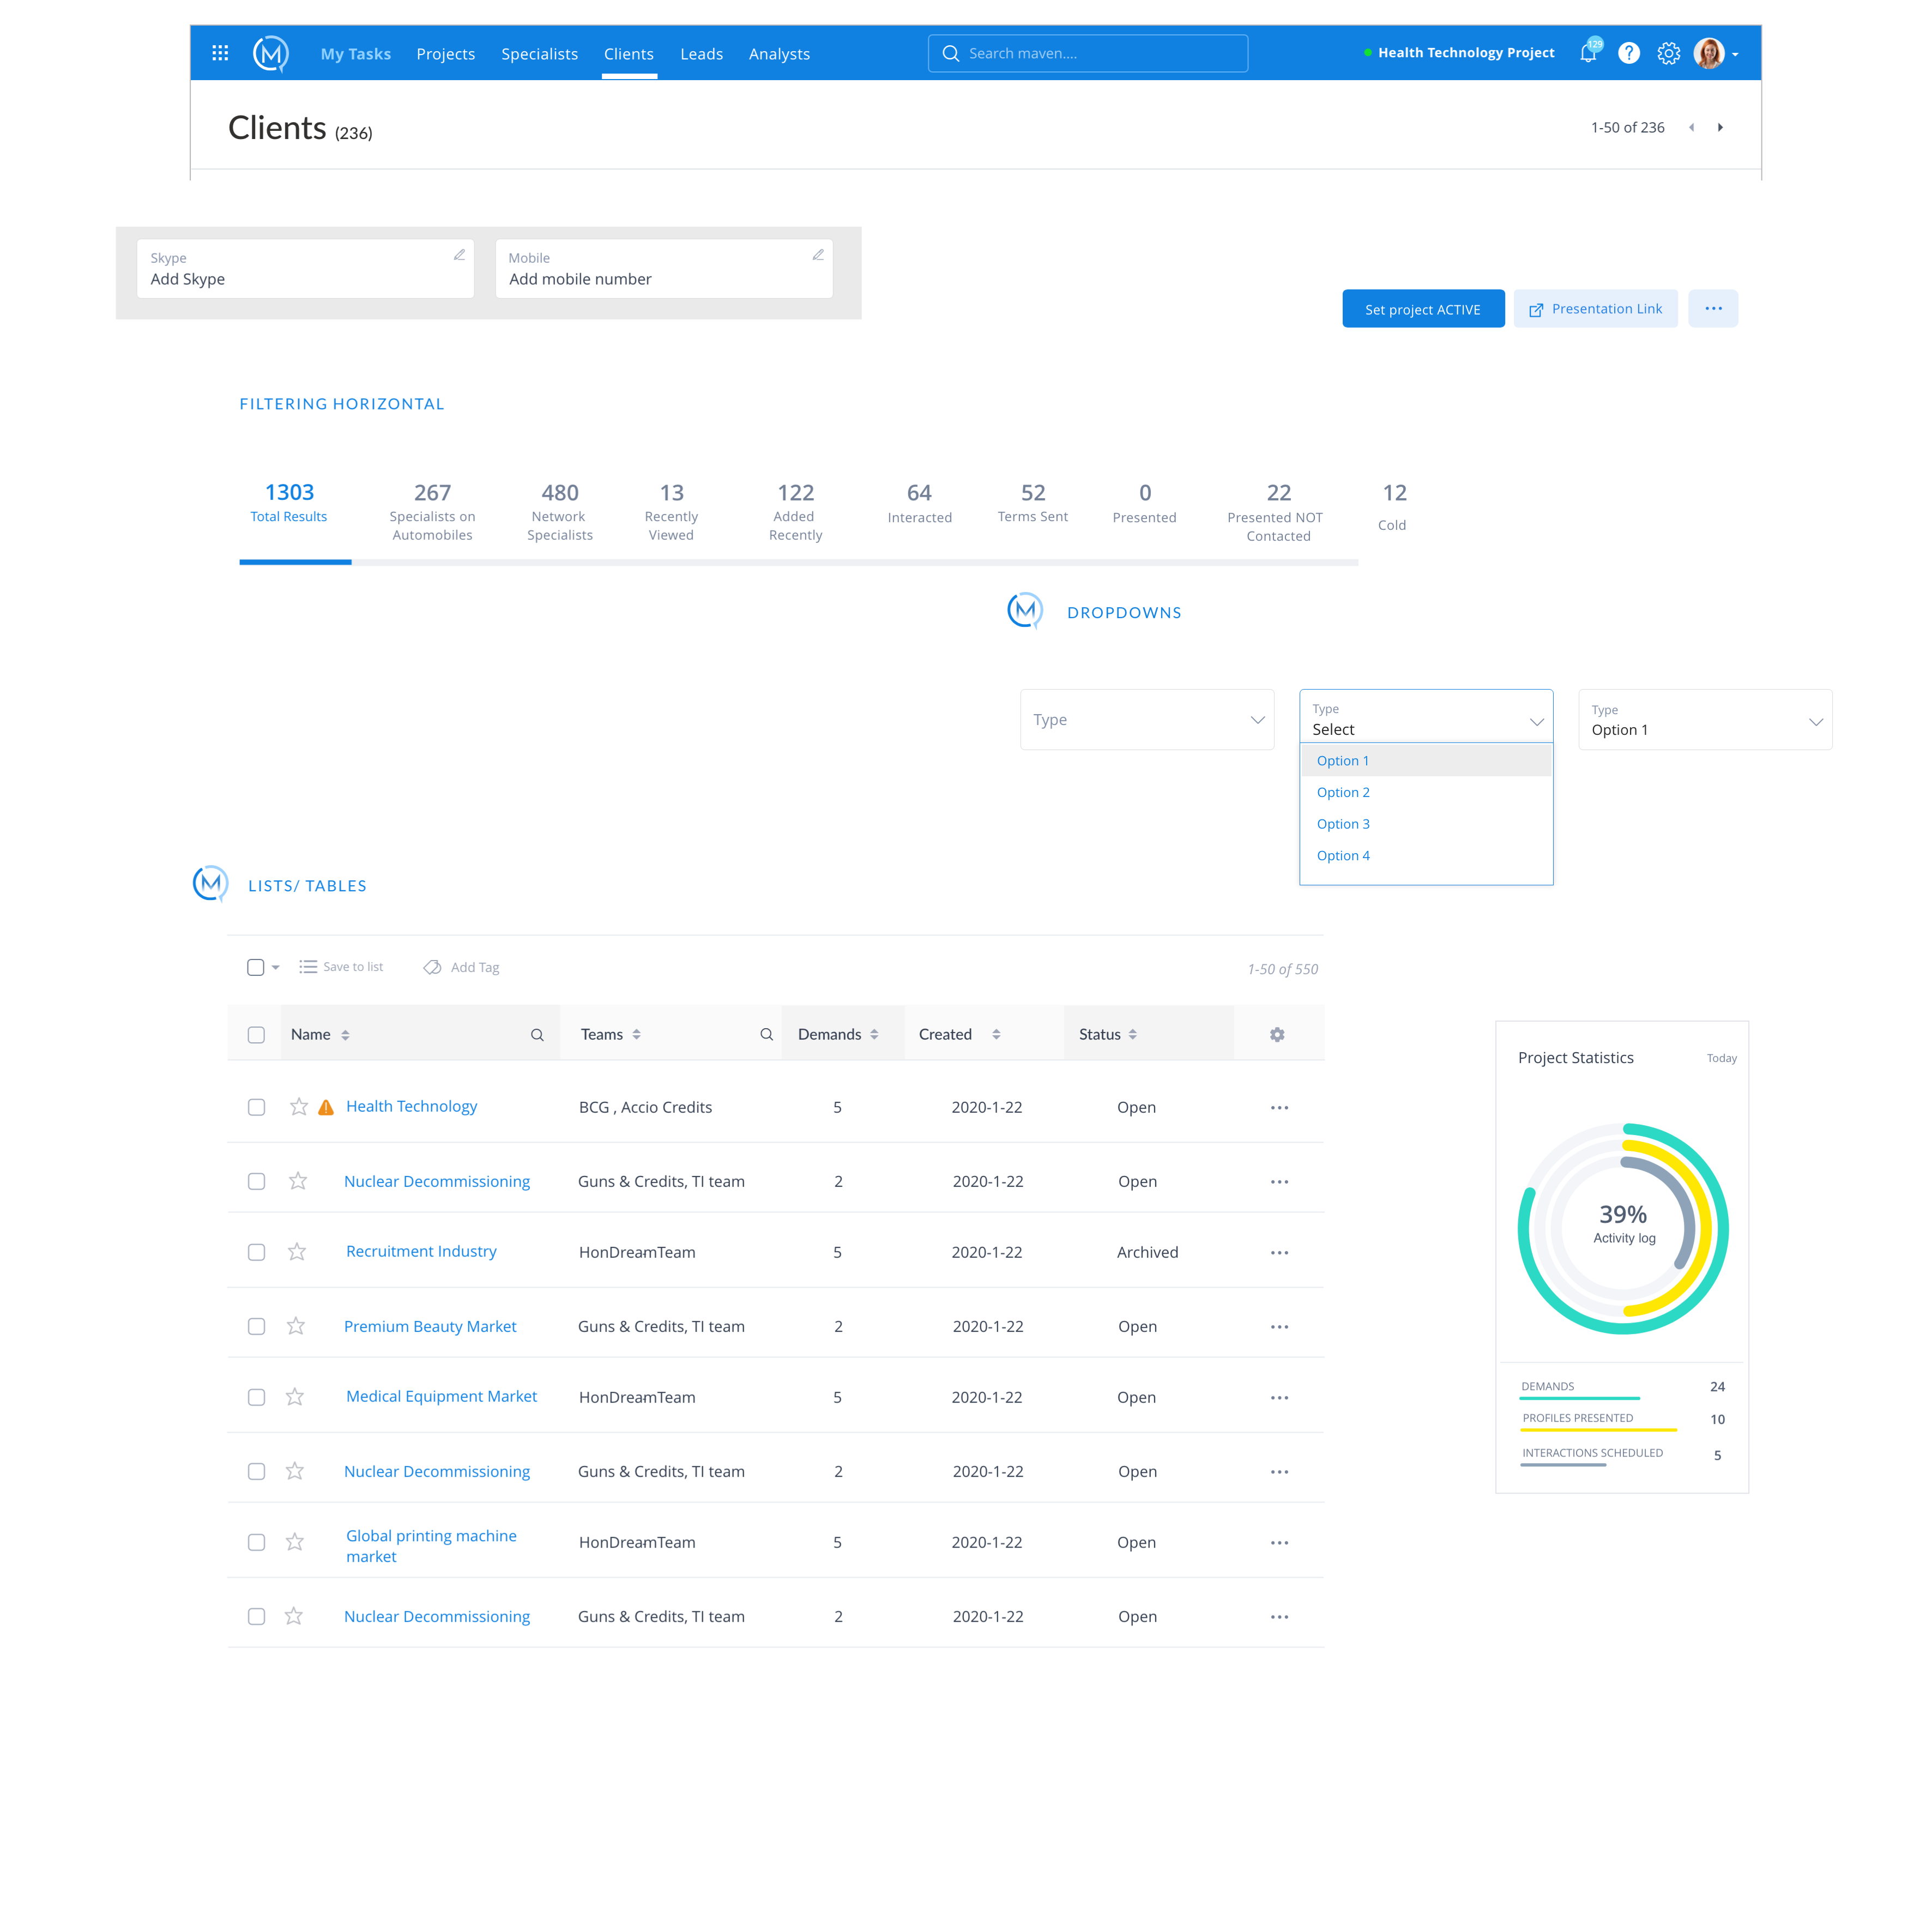Click the Set project ACTIVE button
The image size is (1932, 1932).
pyautogui.click(x=1423, y=308)
